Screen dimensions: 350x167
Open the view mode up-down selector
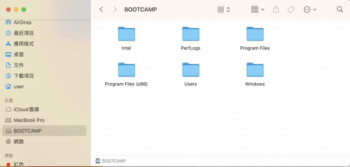click(228, 9)
